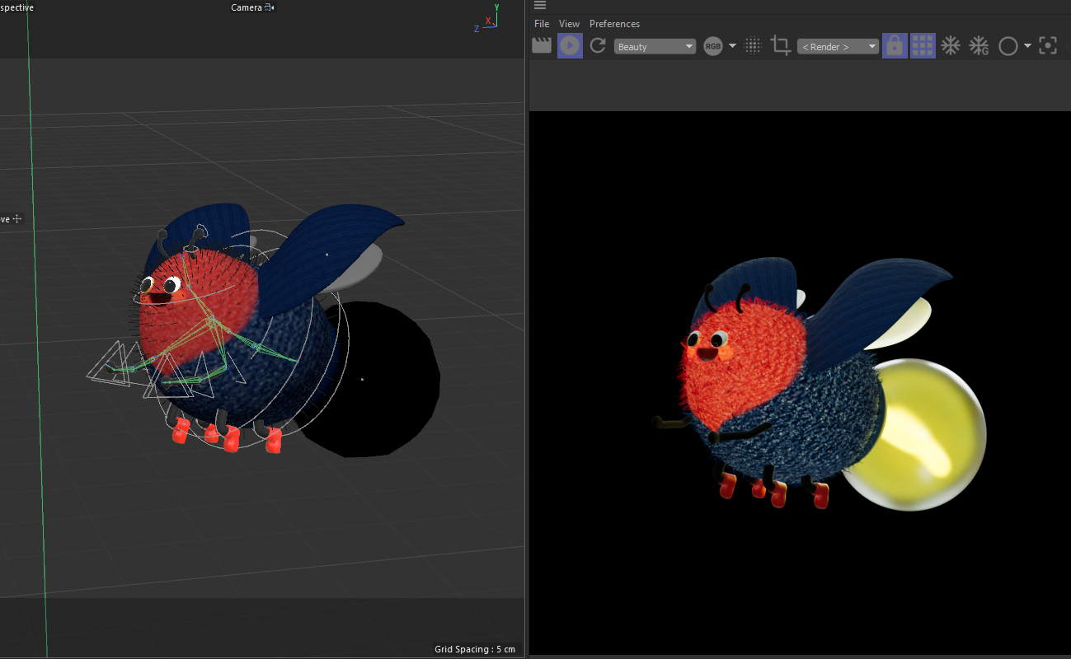Open the File menu
The width and height of the screenshot is (1071, 659).
tap(542, 24)
